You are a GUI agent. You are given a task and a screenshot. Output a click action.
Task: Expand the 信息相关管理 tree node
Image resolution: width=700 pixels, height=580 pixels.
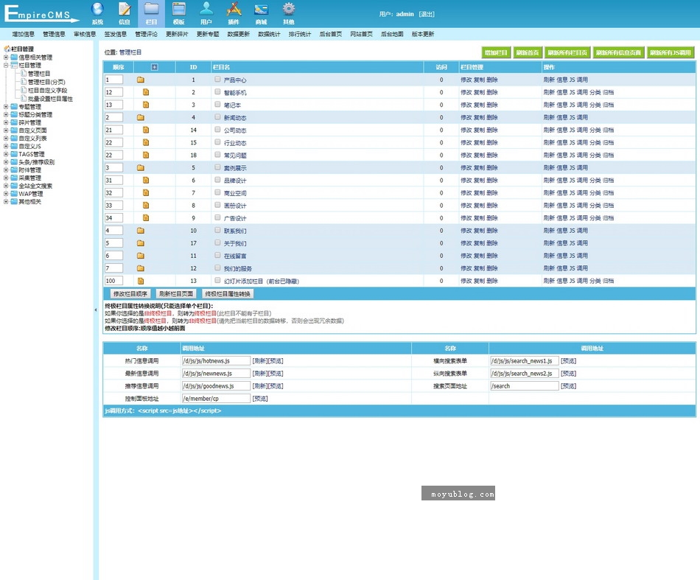[x=6, y=57]
